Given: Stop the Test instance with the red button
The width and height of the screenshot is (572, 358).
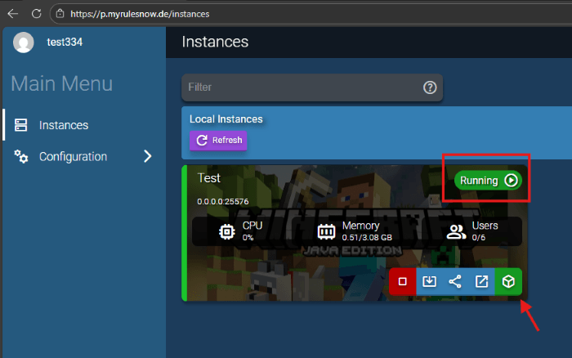Looking at the screenshot, I should coord(402,282).
